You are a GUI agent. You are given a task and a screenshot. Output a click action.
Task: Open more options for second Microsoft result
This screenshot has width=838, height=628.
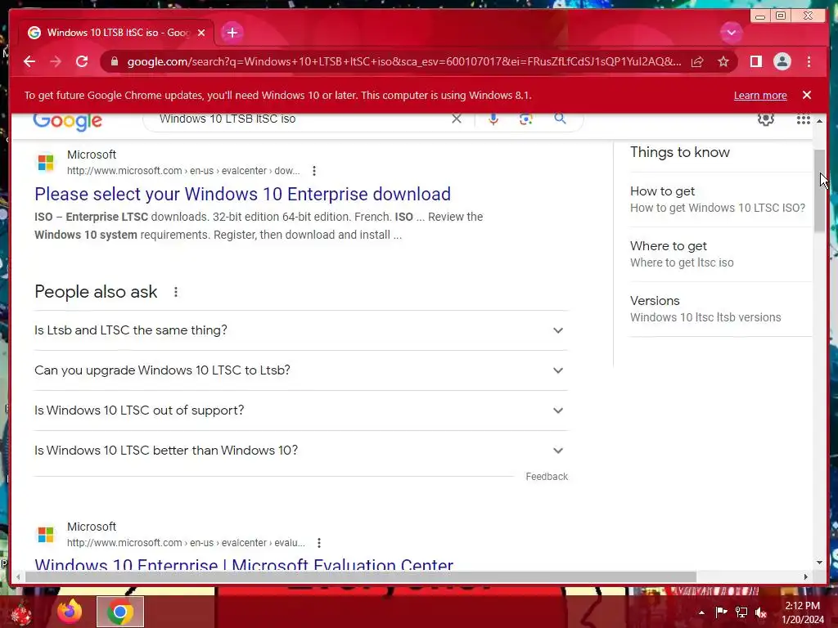click(x=319, y=543)
